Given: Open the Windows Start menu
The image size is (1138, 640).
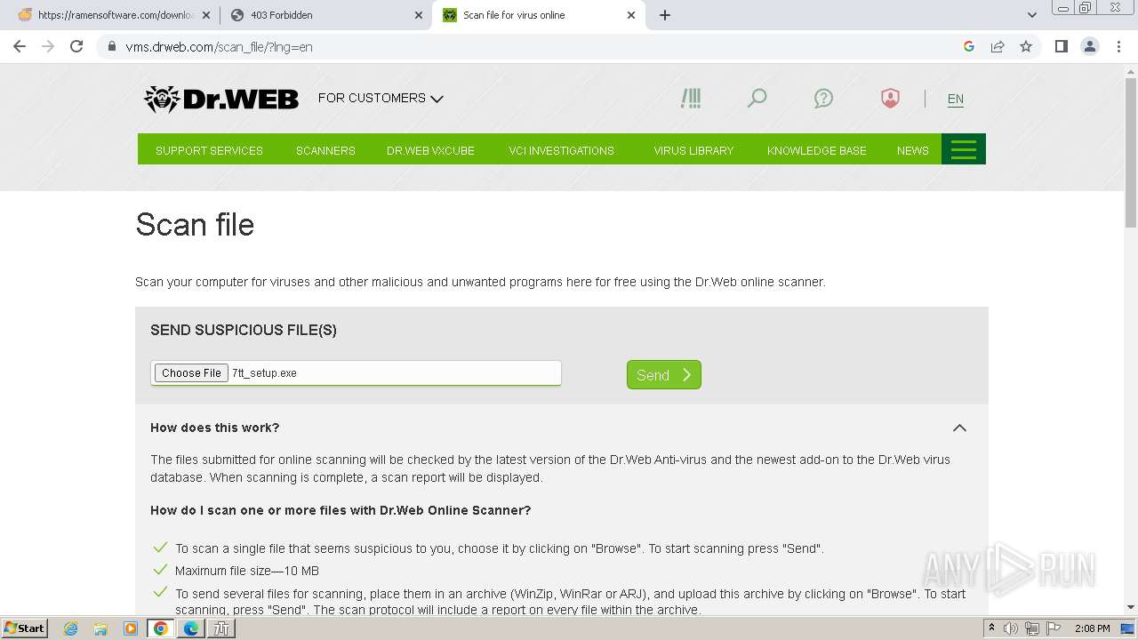Looking at the screenshot, I should [x=25, y=628].
